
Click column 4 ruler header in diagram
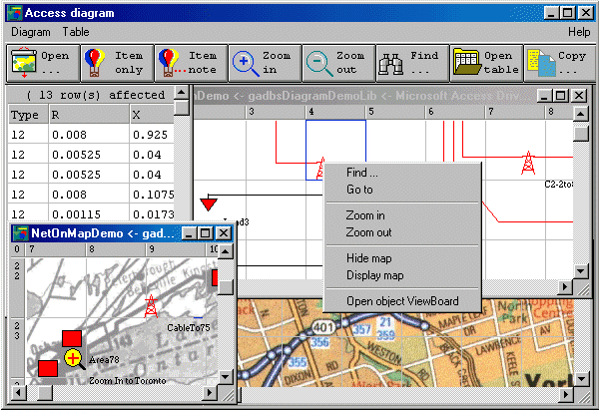click(x=335, y=112)
